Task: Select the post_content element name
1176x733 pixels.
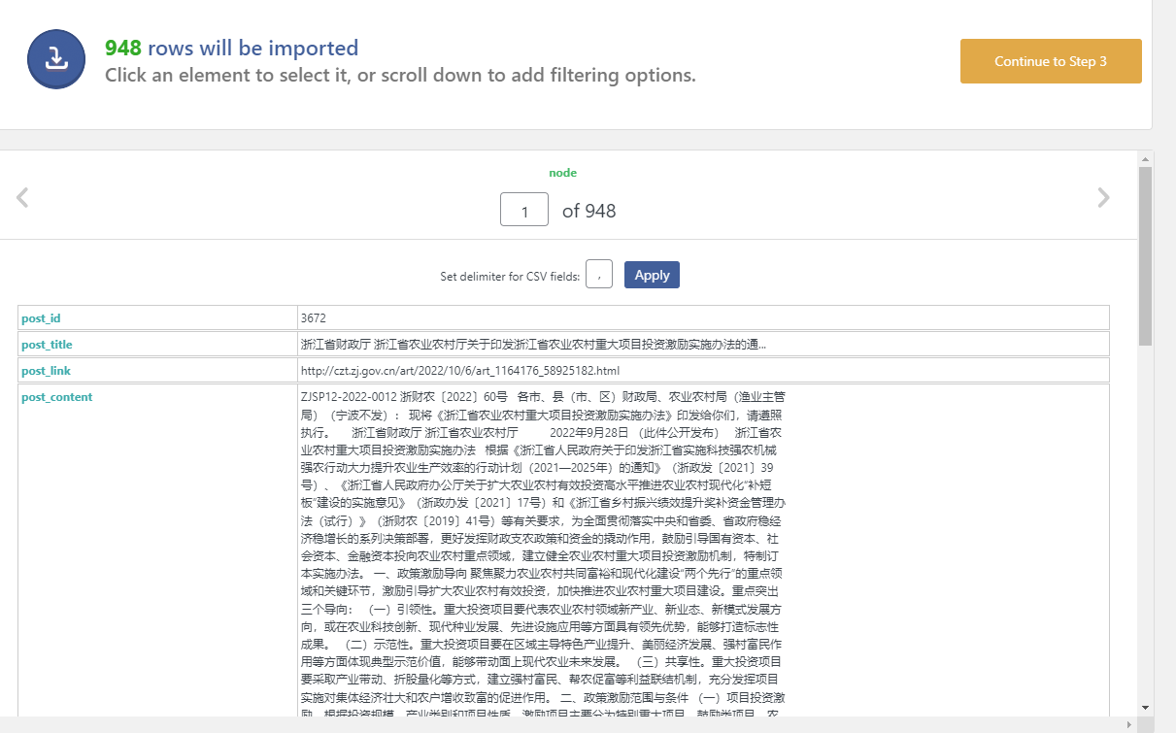Action: 56,397
